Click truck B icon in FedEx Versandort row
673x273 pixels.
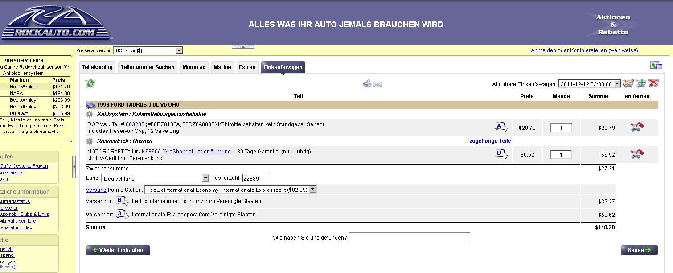[122, 201]
